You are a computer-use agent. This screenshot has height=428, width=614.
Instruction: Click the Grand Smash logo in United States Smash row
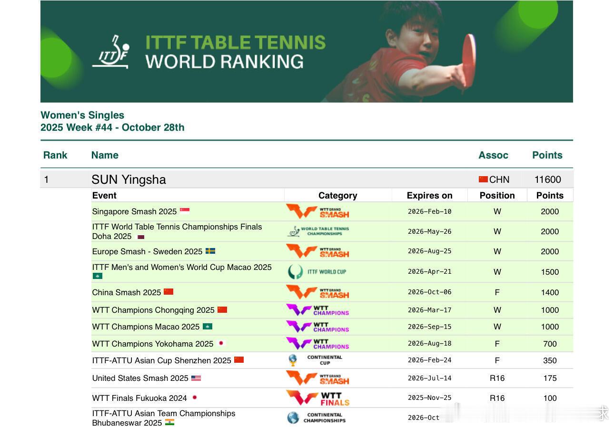pyautogui.click(x=317, y=378)
